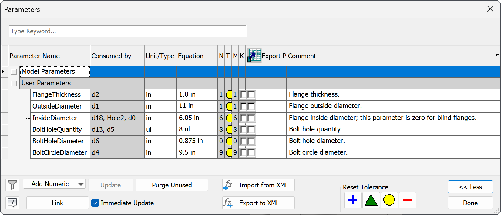The width and height of the screenshot is (501, 215).
Task: Click the greyed-out Update button
Action: 111,185
